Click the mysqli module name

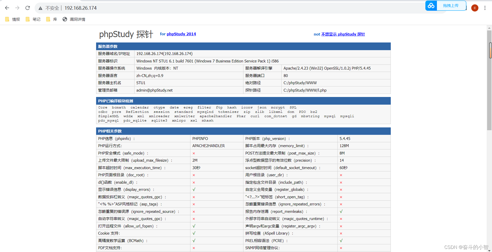(347, 116)
